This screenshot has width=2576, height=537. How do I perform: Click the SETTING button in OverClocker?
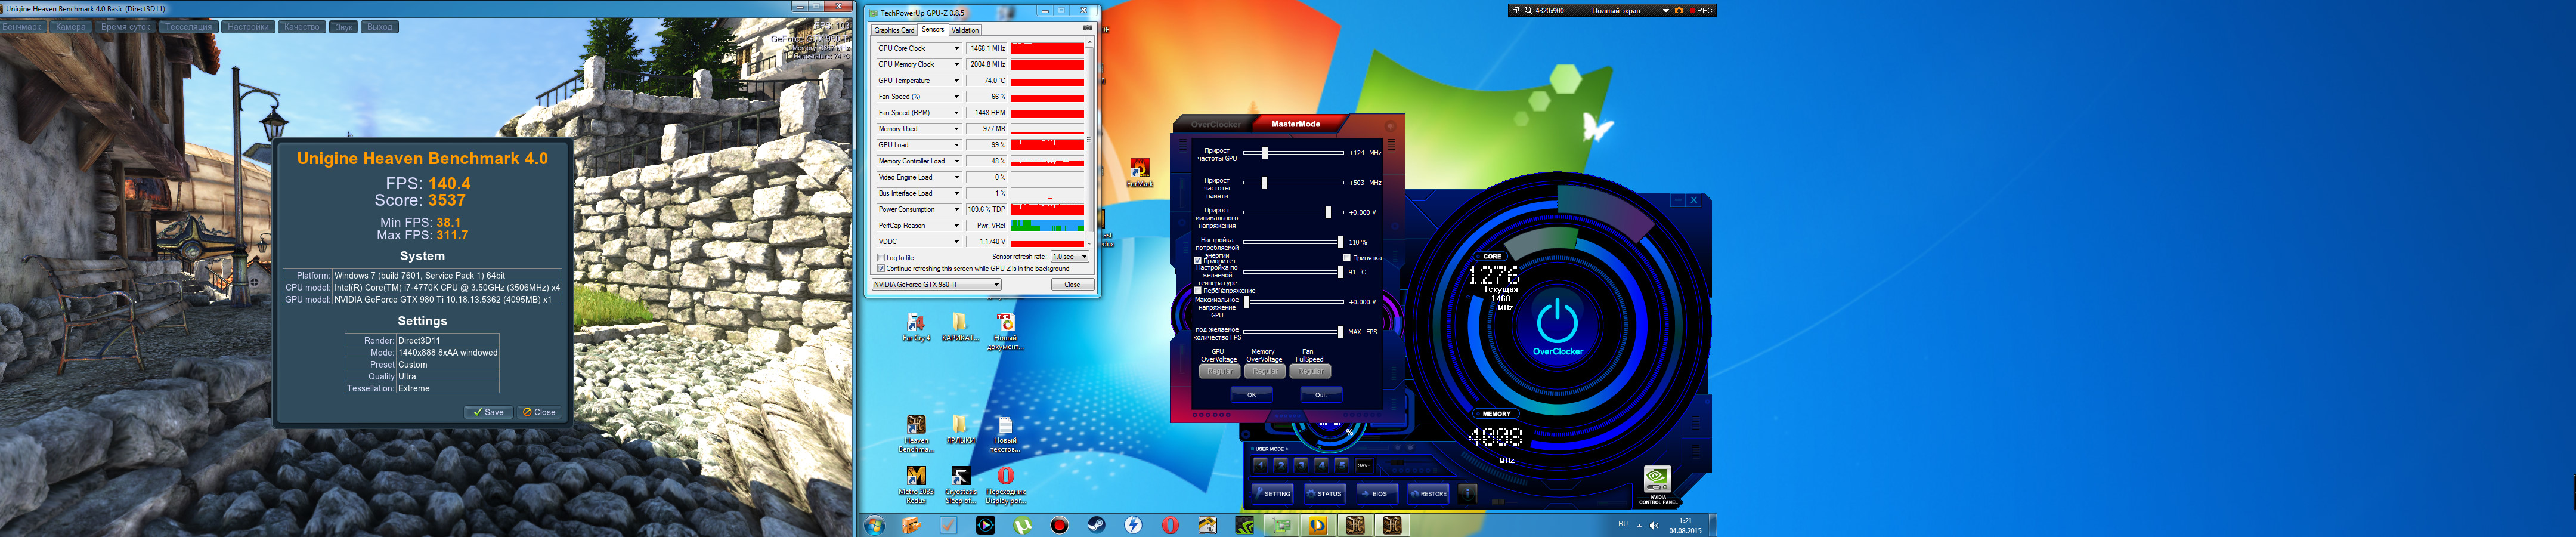pos(1273,493)
